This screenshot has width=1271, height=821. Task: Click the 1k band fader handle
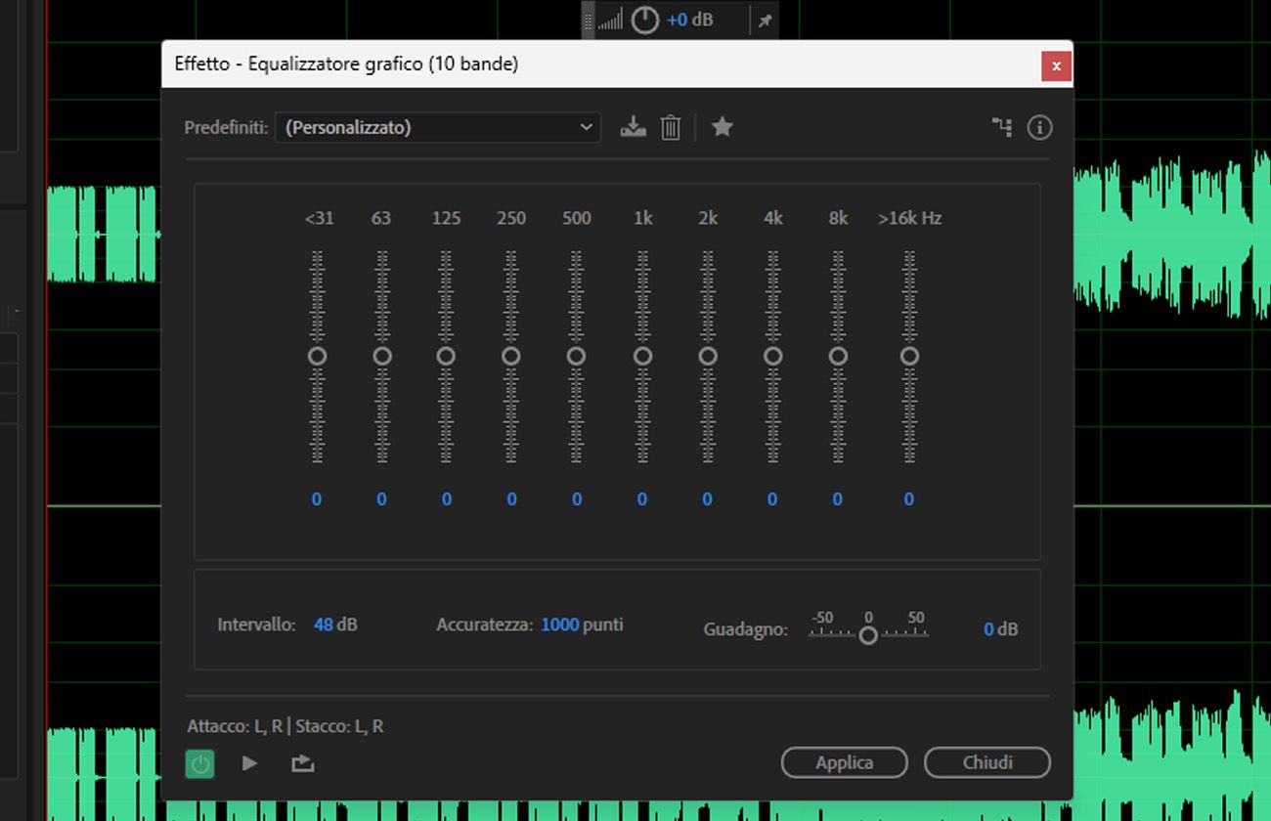pos(642,357)
